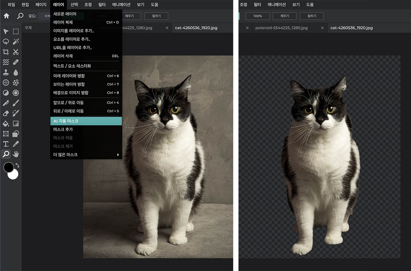Select the Marquee selection tool
This screenshot has height=271, width=411.
coord(16,32)
